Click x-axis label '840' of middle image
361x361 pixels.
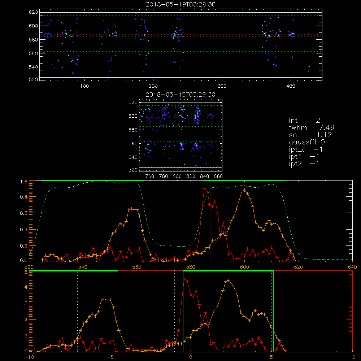click(204, 177)
